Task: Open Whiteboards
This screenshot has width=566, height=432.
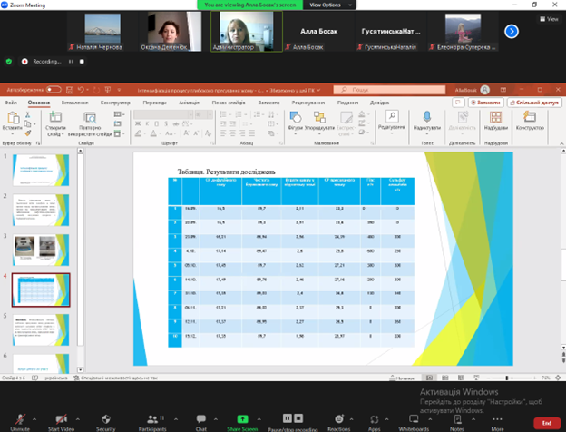Action: click(x=414, y=419)
